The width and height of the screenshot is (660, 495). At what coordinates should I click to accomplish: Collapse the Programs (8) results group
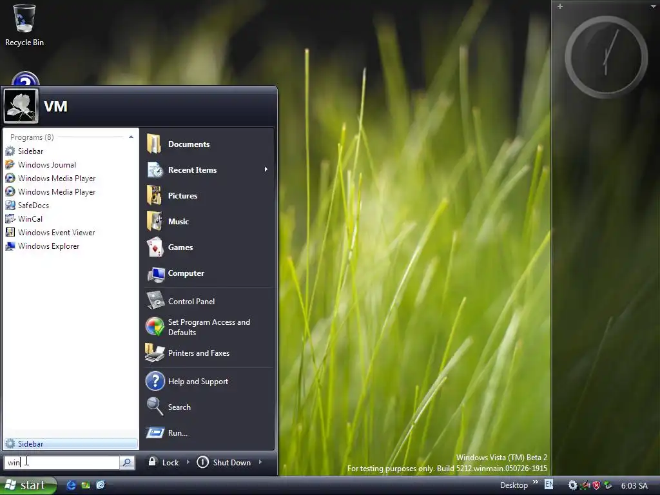(131, 137)
